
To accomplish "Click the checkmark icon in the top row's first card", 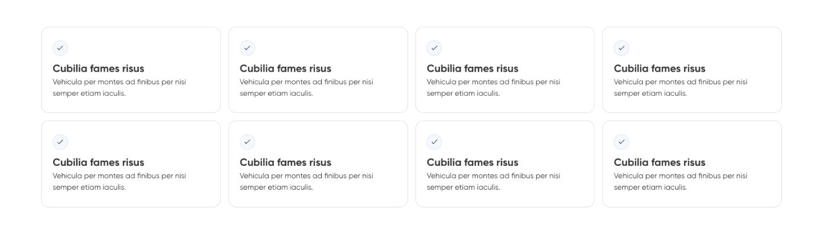I will (x=60, y=48).
